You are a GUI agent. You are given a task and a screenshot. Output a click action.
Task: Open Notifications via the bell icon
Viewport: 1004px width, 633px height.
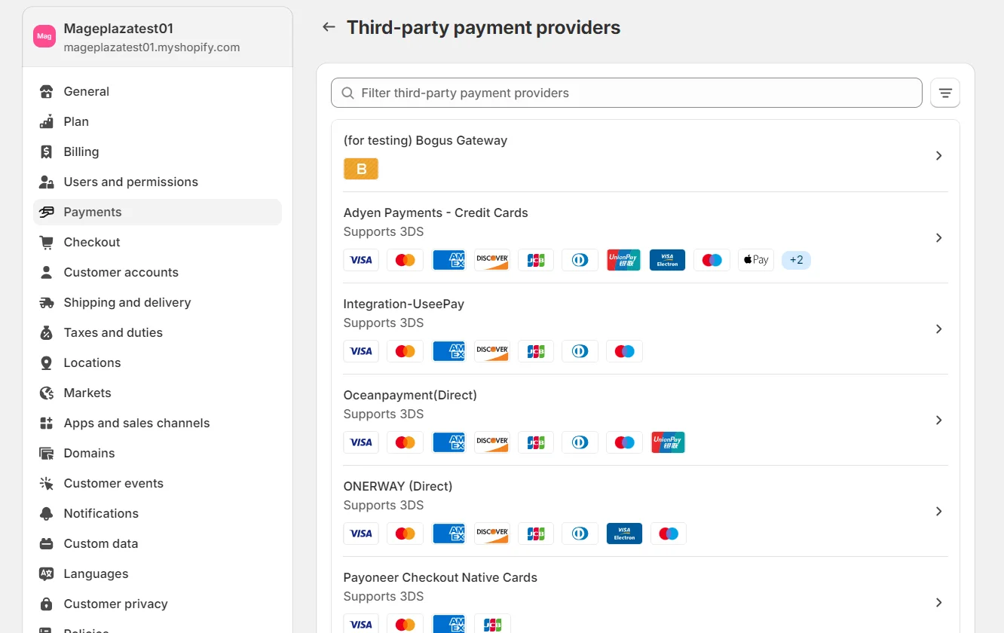pos(47,513)
